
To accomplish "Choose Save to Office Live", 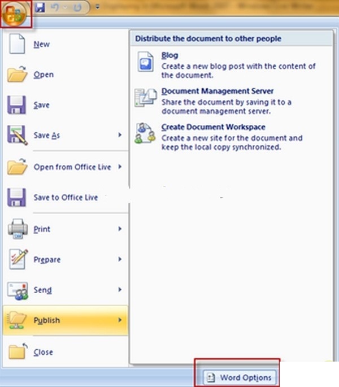I will tap(66, 197).
